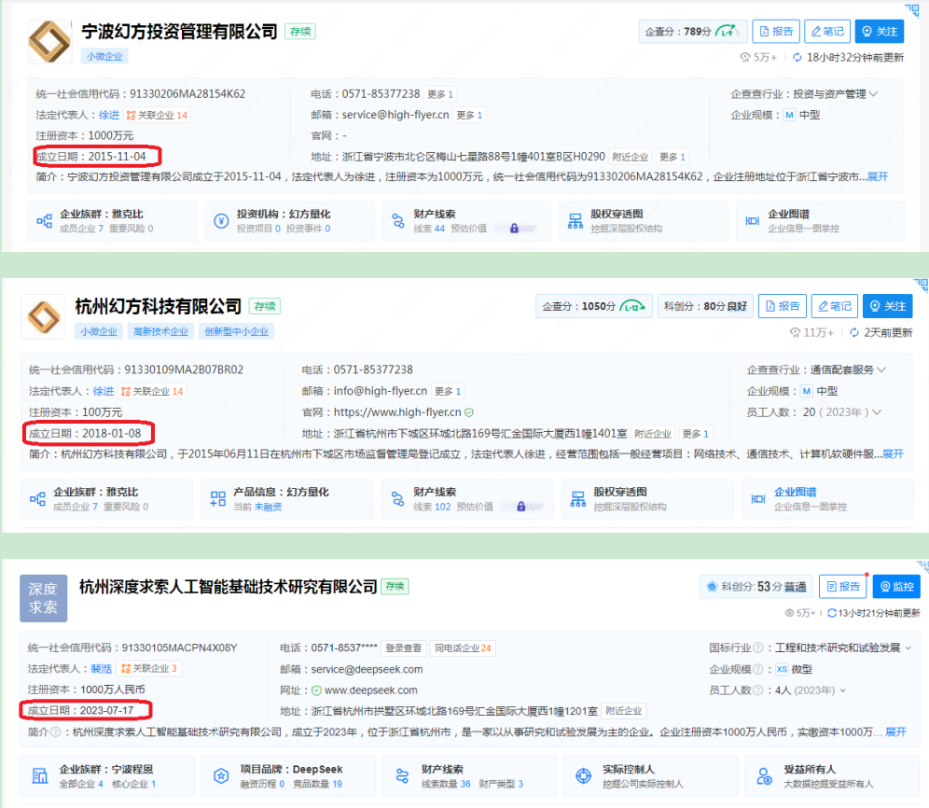This screenshot has width=929, height=808.
Task: Enable 监控 for 杭州深度求索 company
Action: [895, 586]
